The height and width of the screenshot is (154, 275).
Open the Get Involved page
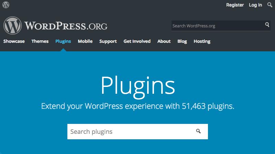[x=137, y=41]
